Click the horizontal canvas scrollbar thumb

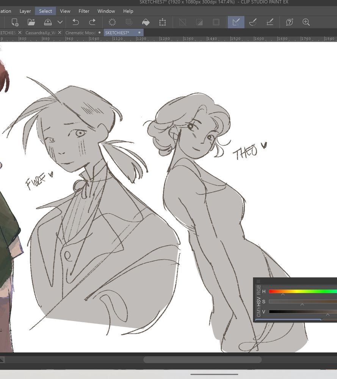pyautogui.click(x=202, y=360)
